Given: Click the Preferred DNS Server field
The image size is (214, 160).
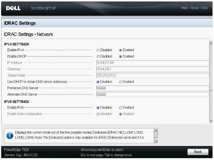Looking at the screenshot, I should click(x=153, y=88).
